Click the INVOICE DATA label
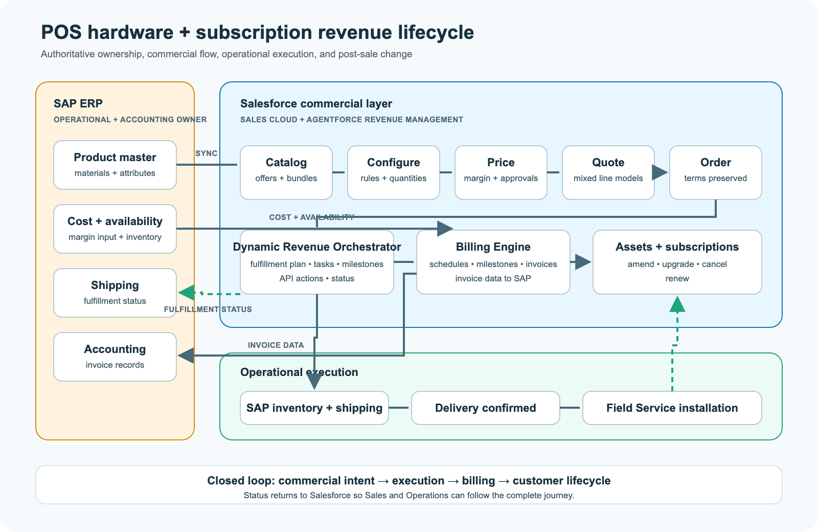This screenshot has width=818, height=532. (276, 345)
